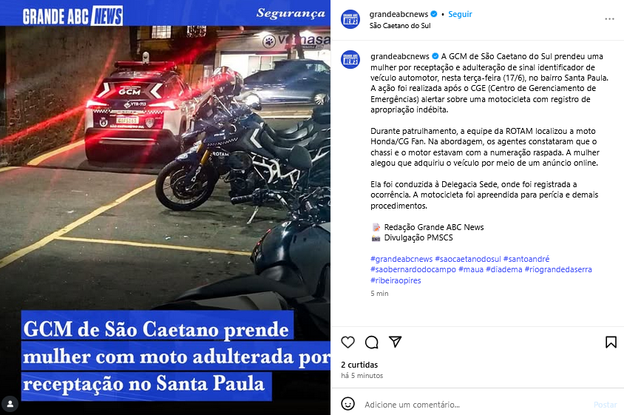The width and height of the screenshot is (624, 415).
Task: Open the grandeabcnews username in header
Action: (x=399, y=14)
